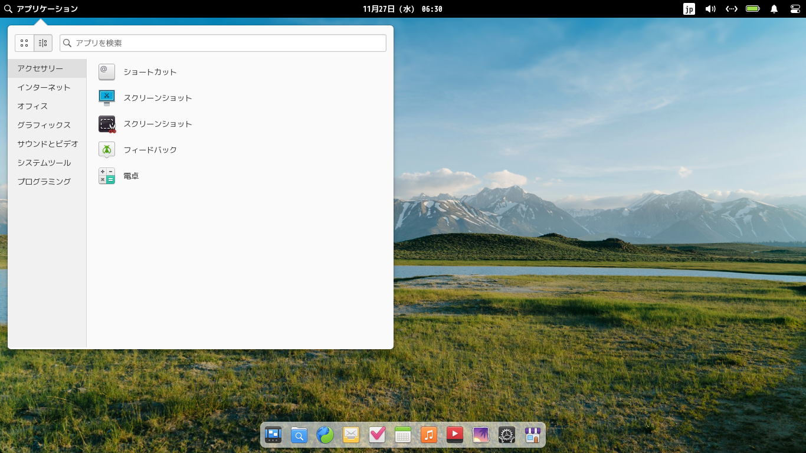Launch AppCenter from the dock
The height and width of the screenshot is (453, 806).
tap(532, 435)
